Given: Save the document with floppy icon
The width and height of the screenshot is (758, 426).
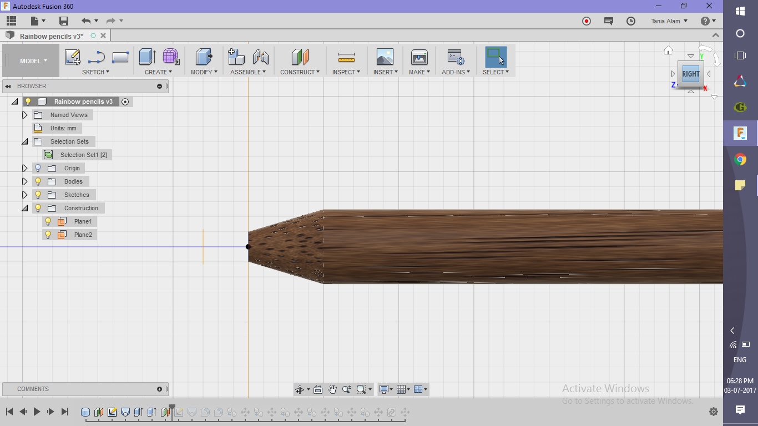Looking at the screenshot, I should point(64,21).
